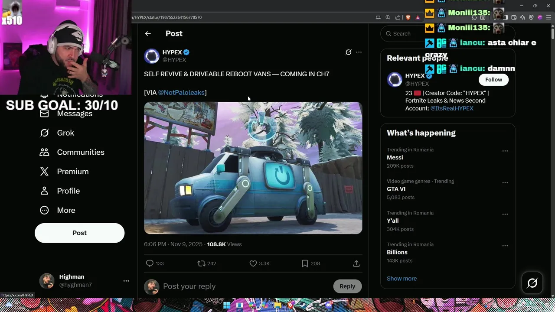Open Grok explain icon on HYPEX post
This screenshot has height=312, width=555.
348,52
